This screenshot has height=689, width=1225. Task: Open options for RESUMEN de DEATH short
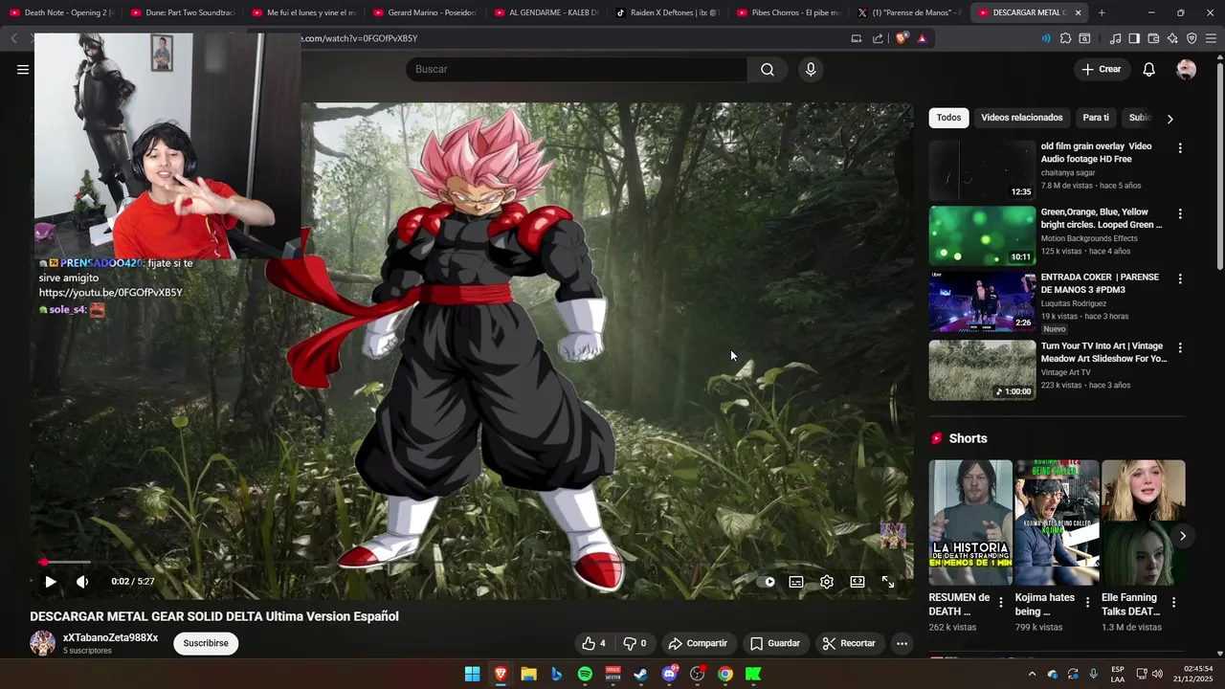[1001, 602]
